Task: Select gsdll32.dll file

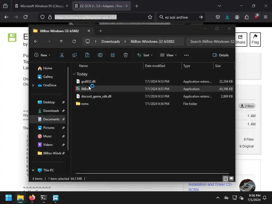Action: (88, 81)
